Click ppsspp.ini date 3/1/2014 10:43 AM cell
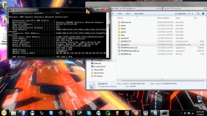Screen dimensions: 207x116 [165, 44]
